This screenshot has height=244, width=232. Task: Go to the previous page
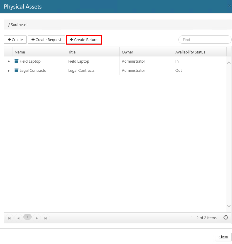[x=18, y=218]
